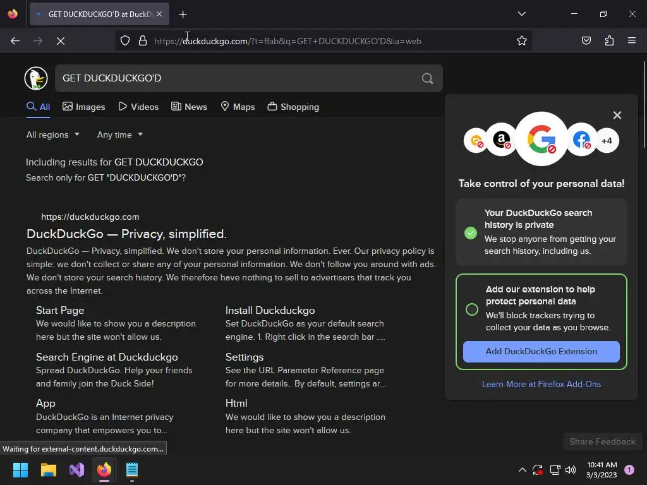
Task: Click the forward navigation arrow
Action: 38,41
